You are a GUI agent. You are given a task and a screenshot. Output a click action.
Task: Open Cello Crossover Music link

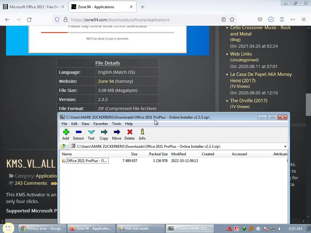tap(260, 31)
